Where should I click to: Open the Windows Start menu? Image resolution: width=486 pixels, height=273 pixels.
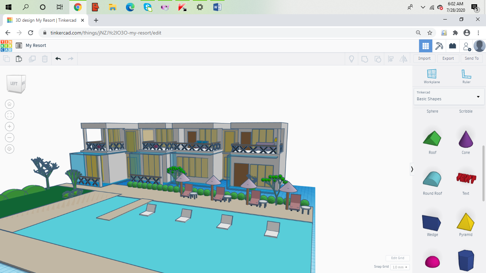pyautogui.click(x=9, y=7)
